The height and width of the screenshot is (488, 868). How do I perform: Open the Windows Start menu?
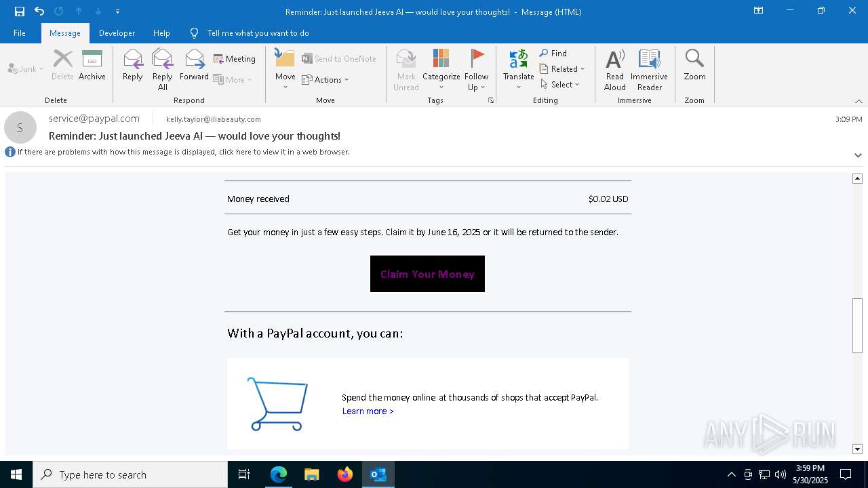coord(16,474)
